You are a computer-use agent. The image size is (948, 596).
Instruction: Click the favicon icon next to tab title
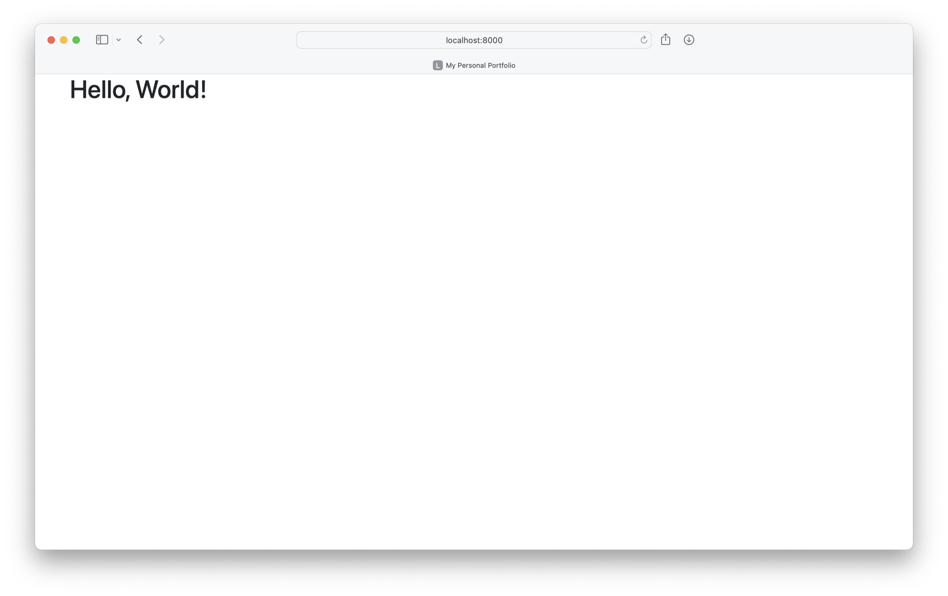point(436,65)
